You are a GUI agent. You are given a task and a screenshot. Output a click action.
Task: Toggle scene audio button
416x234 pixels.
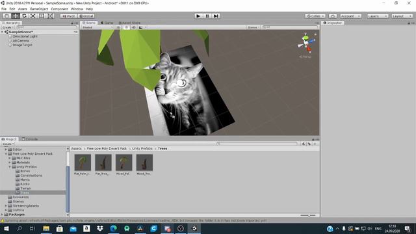tap(133, 27)
